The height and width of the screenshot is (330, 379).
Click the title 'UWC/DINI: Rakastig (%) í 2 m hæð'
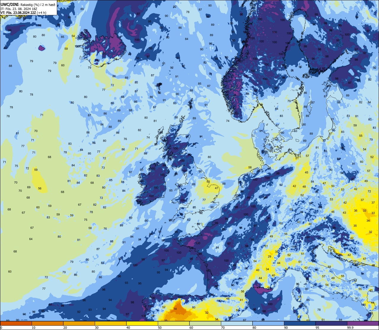click(28, 5)
